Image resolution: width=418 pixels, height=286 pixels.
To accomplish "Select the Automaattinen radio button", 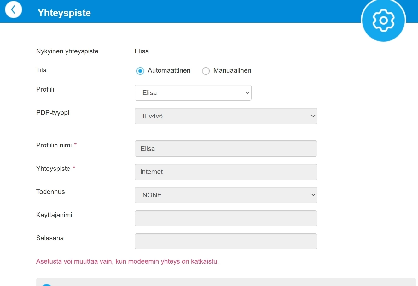I will pos(140,71).
